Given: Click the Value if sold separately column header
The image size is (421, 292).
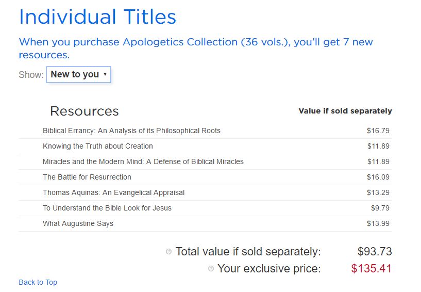Looking at the screenshot, I should 345,111.
